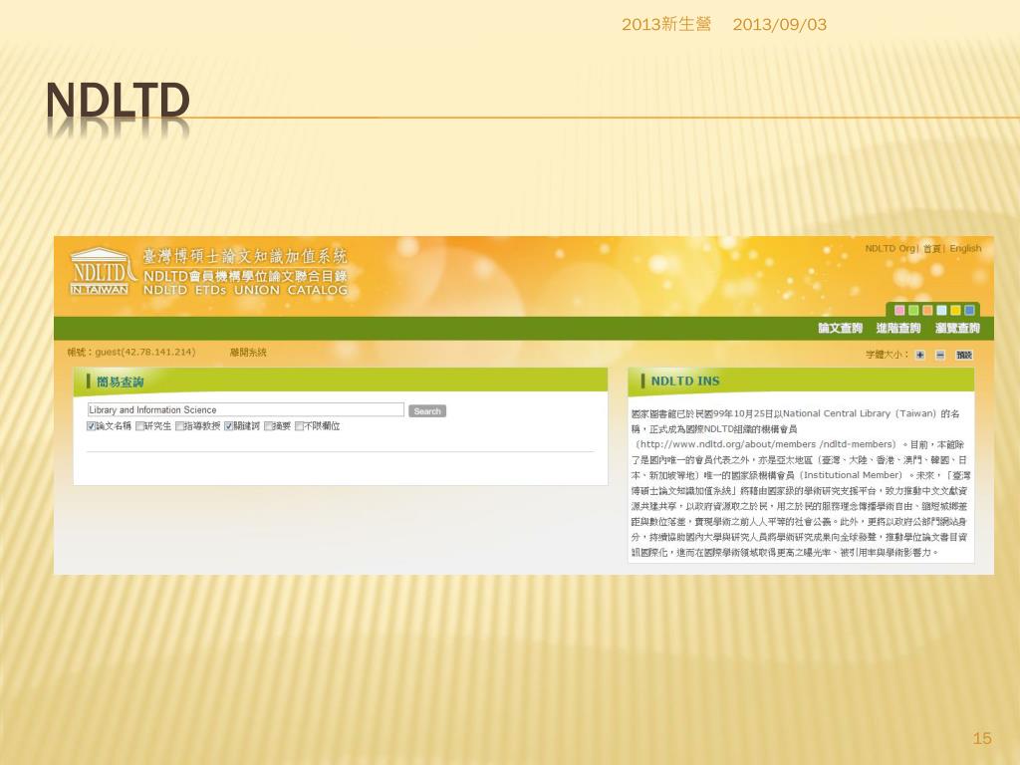The height and width of the screenshot is (765, 1020).
Task: Check the 摘要 checkbox
Action: 268,426
